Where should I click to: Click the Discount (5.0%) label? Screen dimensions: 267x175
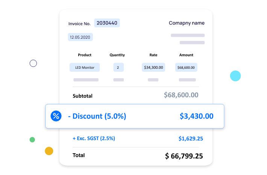point(97,116)
